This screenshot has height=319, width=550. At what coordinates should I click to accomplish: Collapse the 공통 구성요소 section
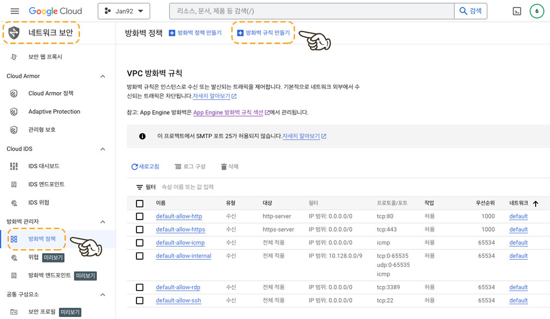click(x=103, y=295)
